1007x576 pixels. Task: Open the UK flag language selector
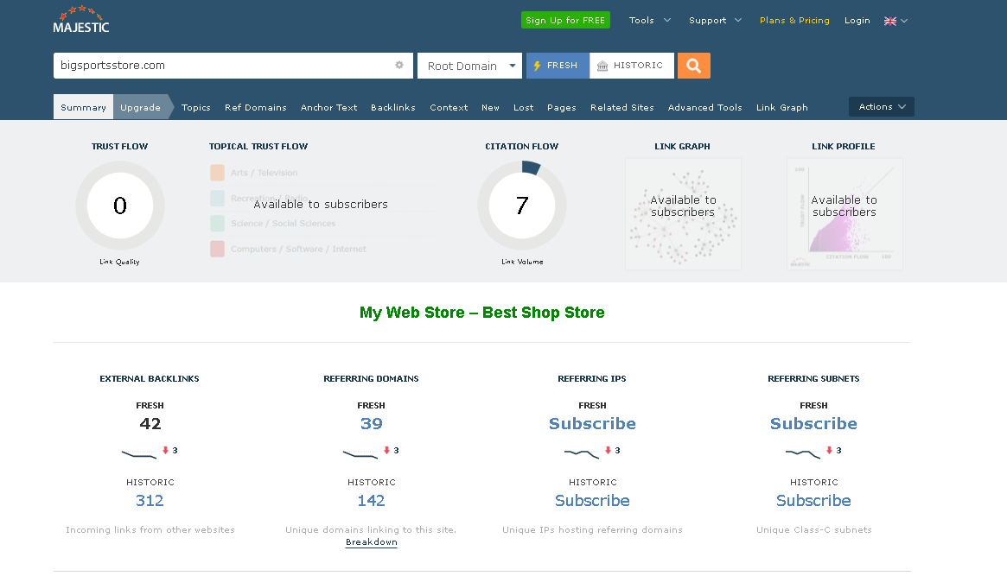(x=895, y=21)
